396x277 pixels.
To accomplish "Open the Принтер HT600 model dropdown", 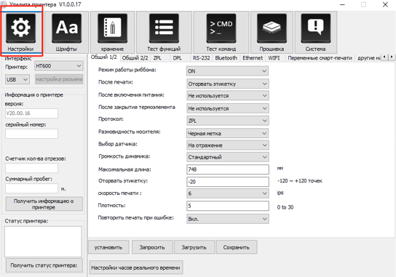I will point(58,66).
